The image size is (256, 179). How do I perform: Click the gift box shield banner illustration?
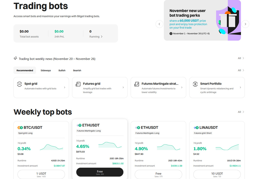click(228, 20)
